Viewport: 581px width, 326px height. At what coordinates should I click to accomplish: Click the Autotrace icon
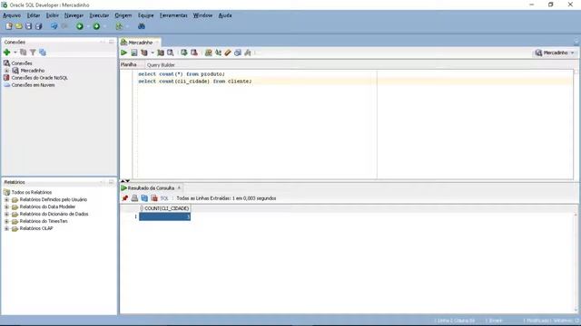[161, 53]
